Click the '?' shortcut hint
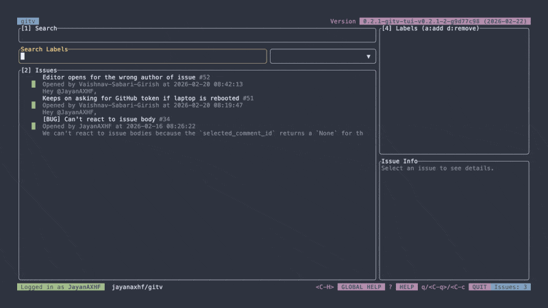This screenshot has height=308, width=548. 390,287
